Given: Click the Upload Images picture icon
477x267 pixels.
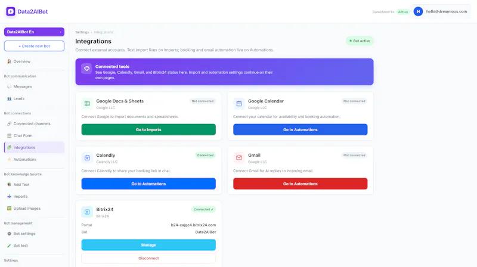Looking at the screenshot, I should pyautogui.click(x=9, y=209).
